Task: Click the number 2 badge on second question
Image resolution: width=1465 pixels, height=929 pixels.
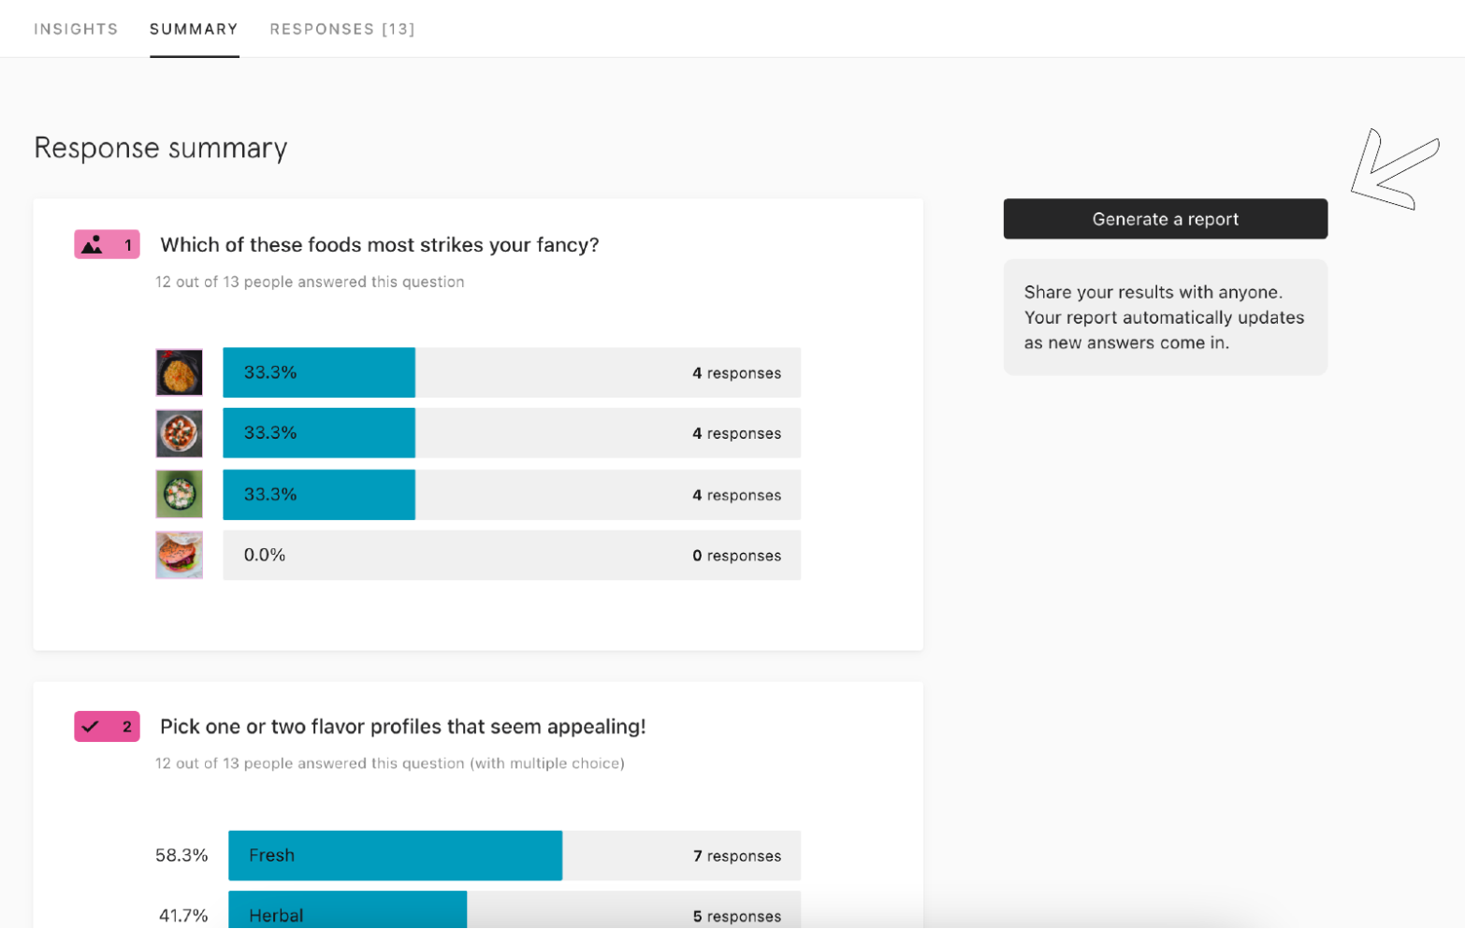Action: pyautogui.click(x=125, y=726)
